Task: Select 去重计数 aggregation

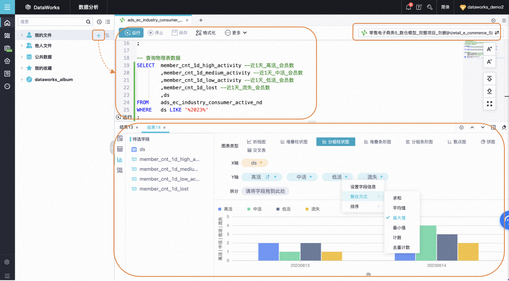Action: (x=402, y=248)
